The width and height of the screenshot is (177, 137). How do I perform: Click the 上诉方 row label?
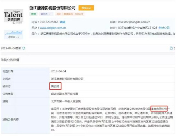[6, 79]
